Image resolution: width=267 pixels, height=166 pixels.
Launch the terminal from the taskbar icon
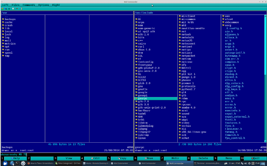coord(18,163)
